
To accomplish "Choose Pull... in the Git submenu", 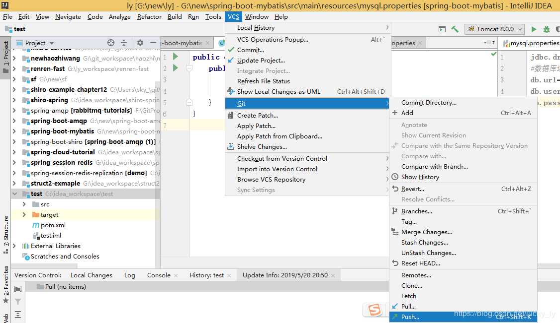I will pos(463,306).
